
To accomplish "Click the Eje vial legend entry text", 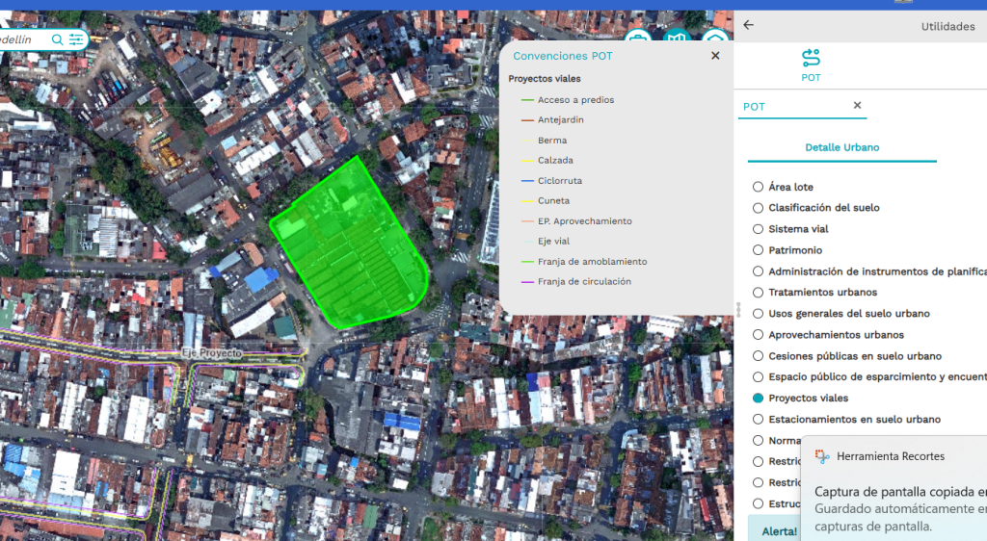I will (x=553, y=242).
